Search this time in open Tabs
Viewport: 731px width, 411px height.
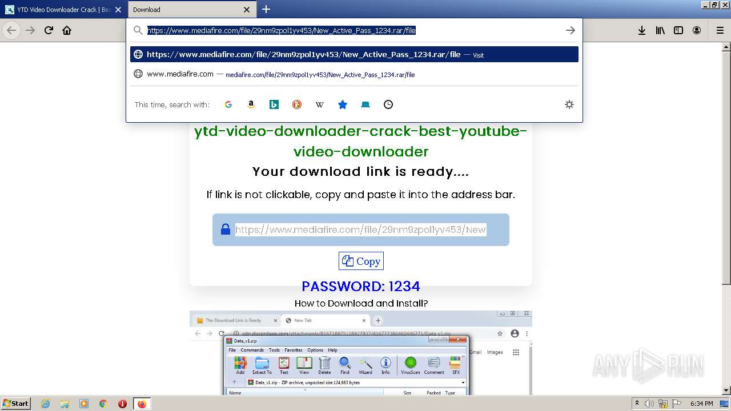click(x=365, y=104)
